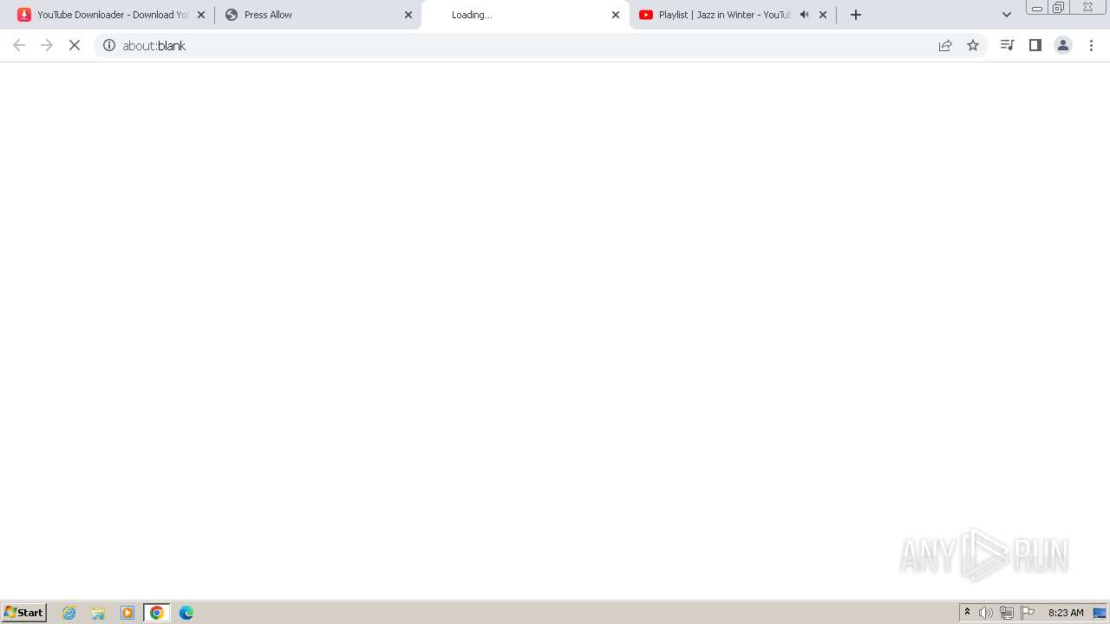
Task: Launch Microsoft Edge from the taskbar
Action: click(186, 613)
